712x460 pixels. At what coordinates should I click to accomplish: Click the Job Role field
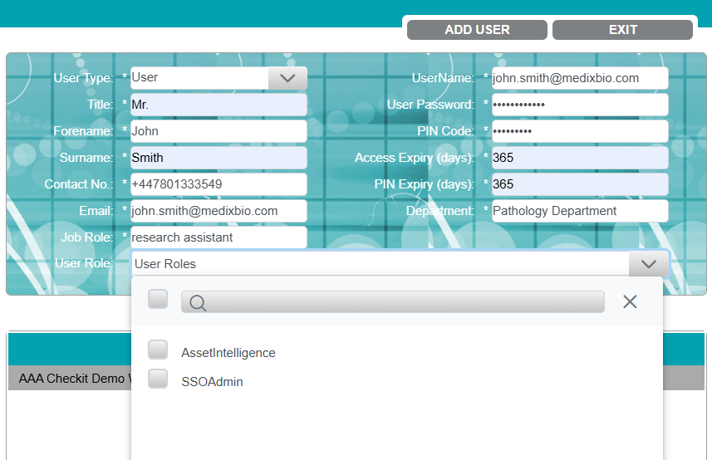pyautogui.click(x=218, y=237)
